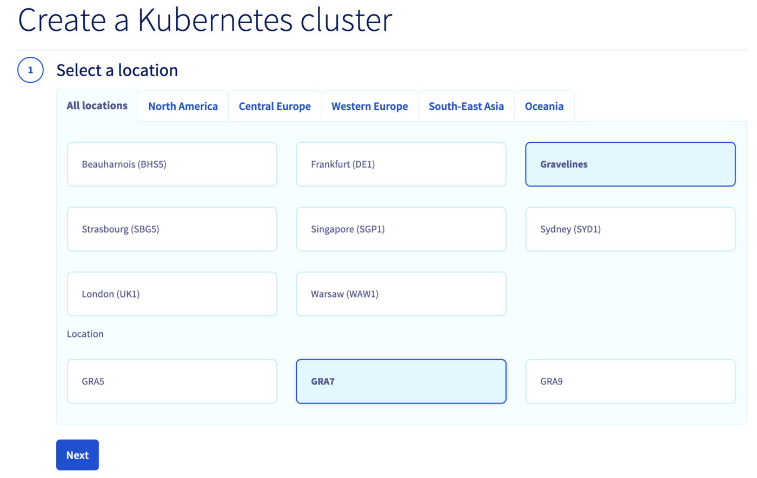This screenshot has width=757, height=478.
Task: Click the Next button
Action: pos(77,455)
